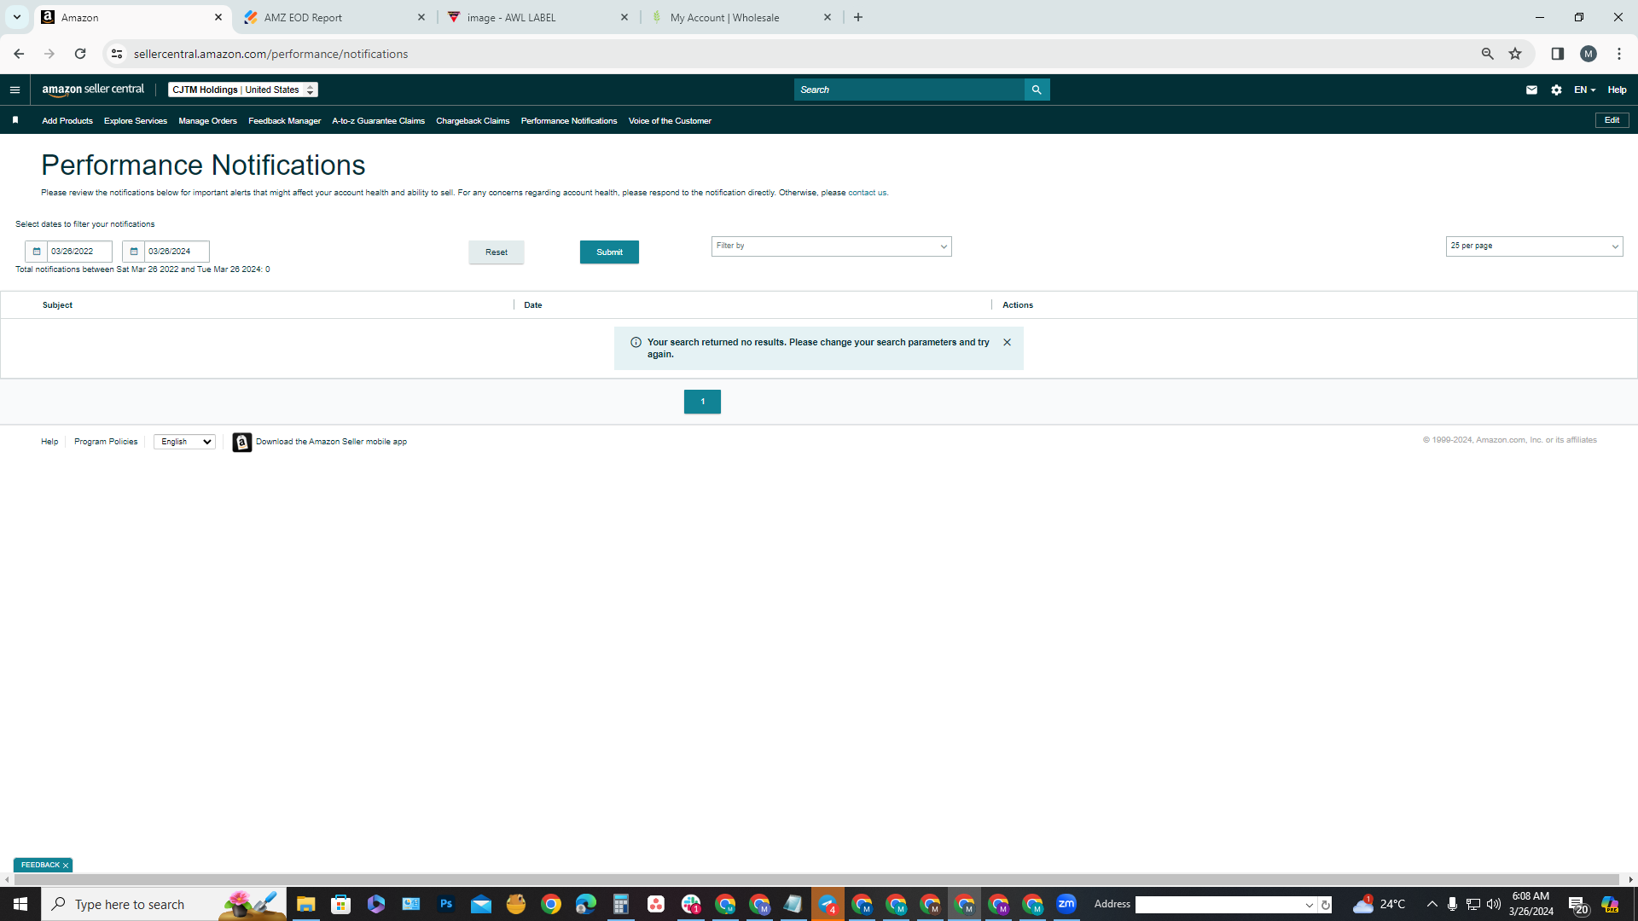This screenshot has height=921, width=1638.
Task: Click the amazon seller central logo
Action: [93, 90]
